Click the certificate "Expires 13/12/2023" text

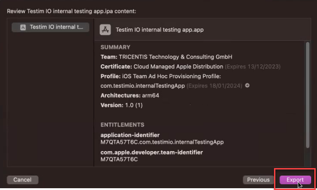pos(253,67)
